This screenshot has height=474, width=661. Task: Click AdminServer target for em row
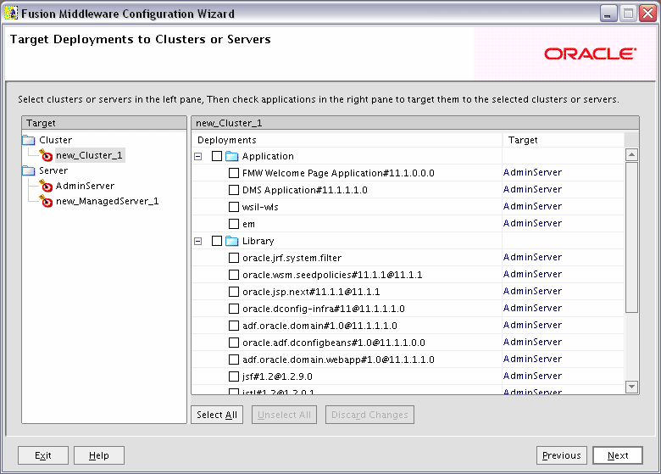pos(532,223)
